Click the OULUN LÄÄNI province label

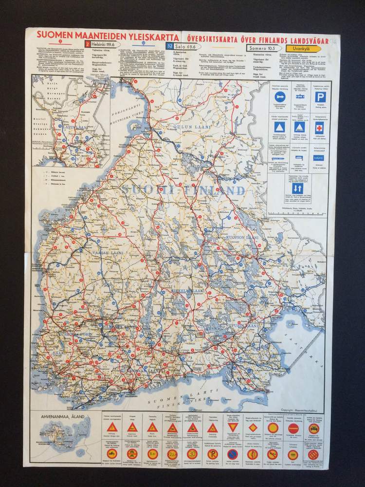(192, 127)
